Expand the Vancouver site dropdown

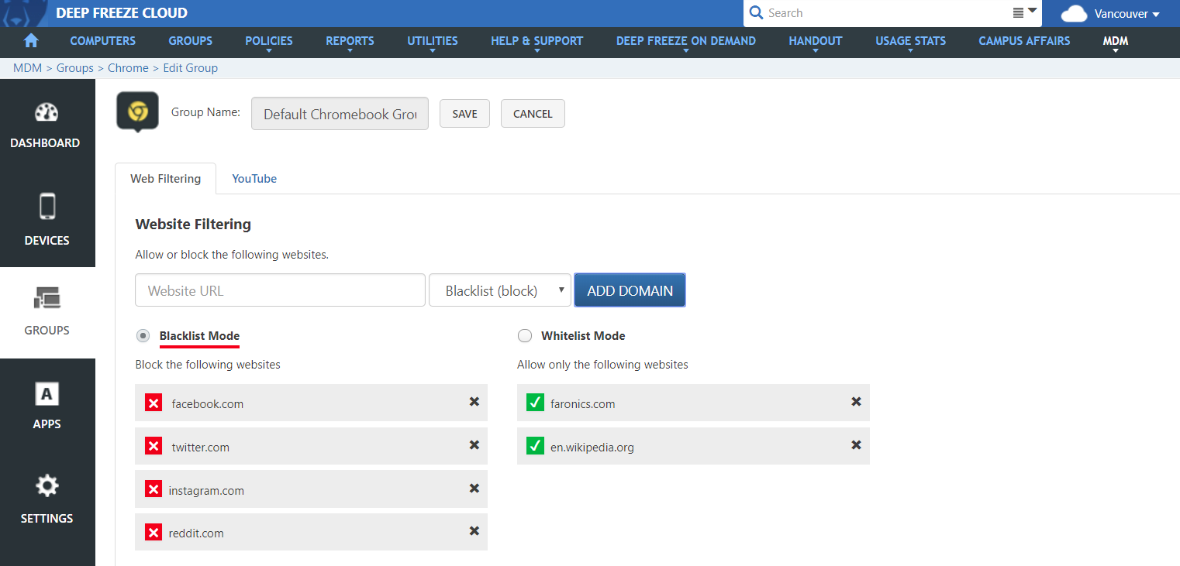click(1127, 14)
